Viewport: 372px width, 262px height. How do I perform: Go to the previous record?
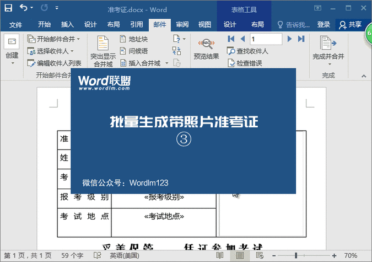pos(242,39)
